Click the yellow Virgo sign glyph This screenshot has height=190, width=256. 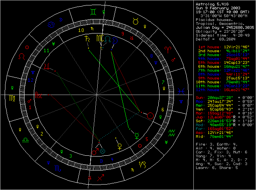(12, 98)
